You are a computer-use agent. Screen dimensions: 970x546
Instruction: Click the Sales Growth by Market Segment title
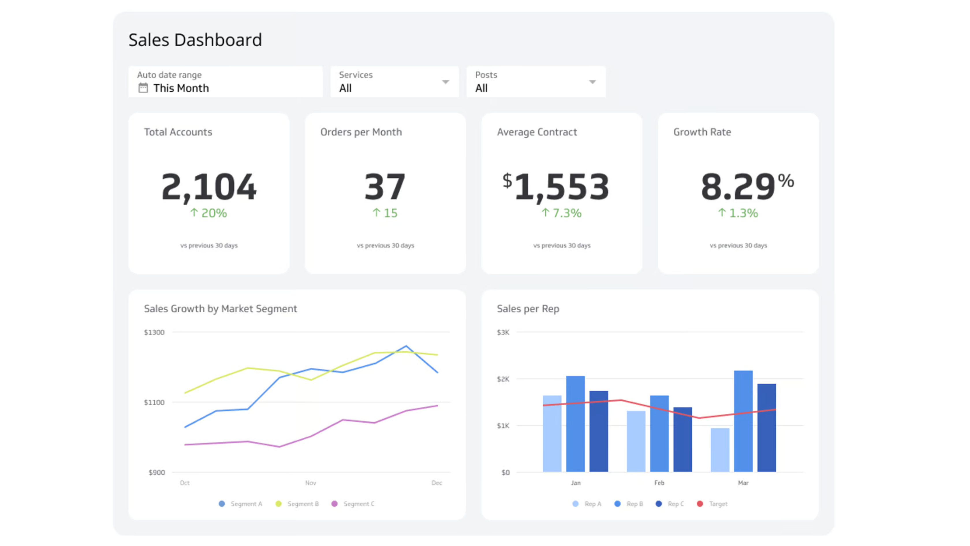pos(220,309)
